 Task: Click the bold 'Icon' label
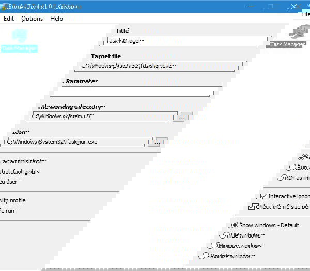coord(21,132)
